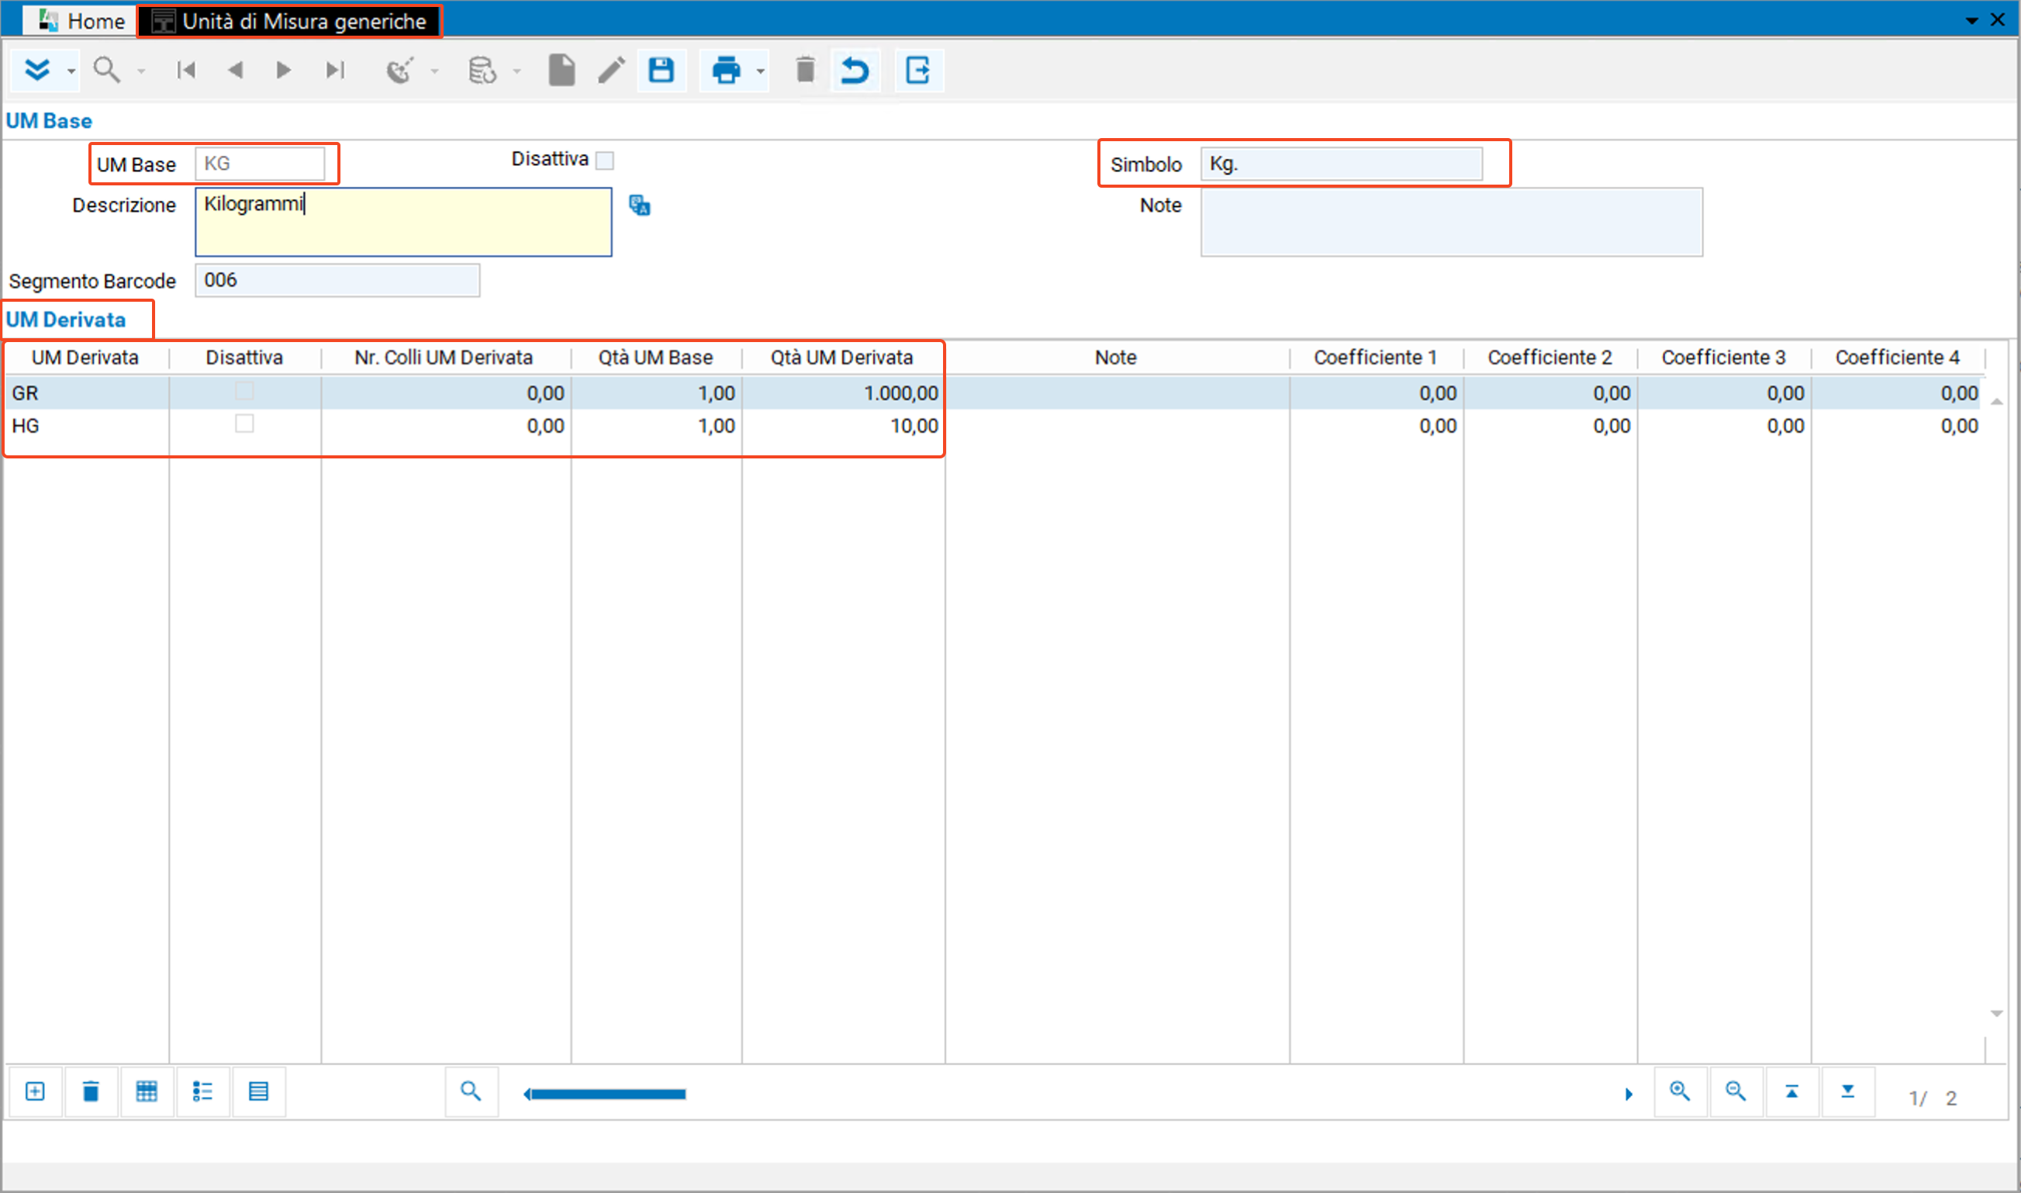Image resolution: width=2021 pixels, height=1193 pixels.
Task: Click the lines form view icon
Action: (259, 1091)
